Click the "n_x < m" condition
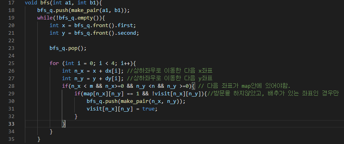 (82, 86)
